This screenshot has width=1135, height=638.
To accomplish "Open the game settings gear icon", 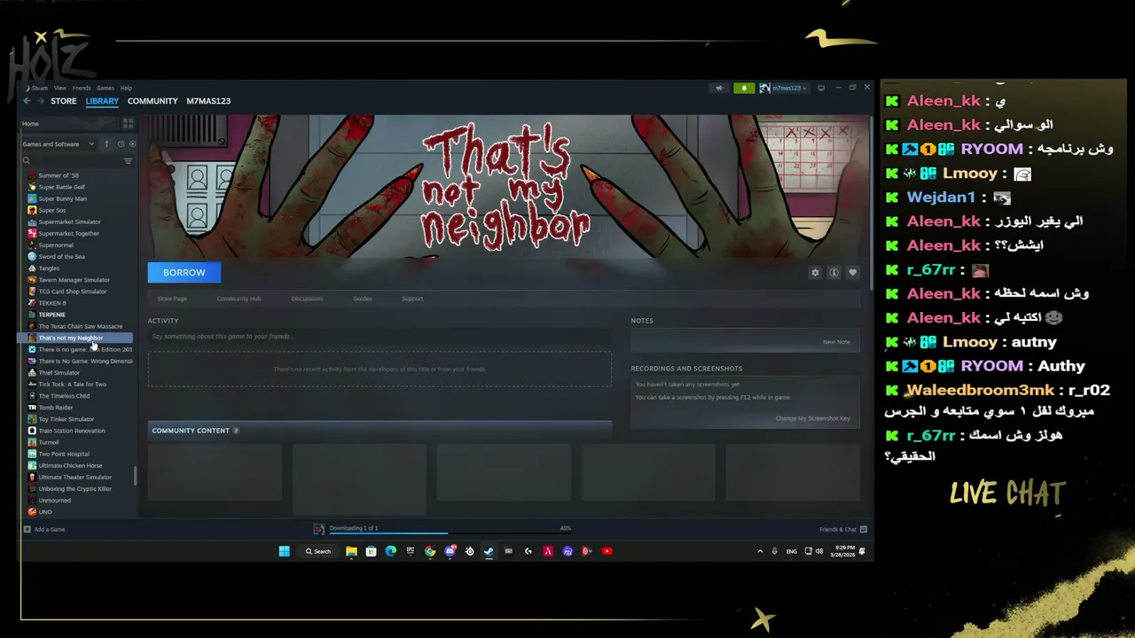I will tap(815, 273).
